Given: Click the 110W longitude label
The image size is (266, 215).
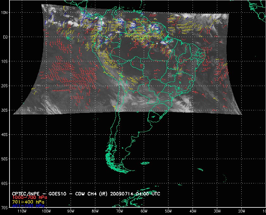Looking at the screenshot, I should (22, 211).
